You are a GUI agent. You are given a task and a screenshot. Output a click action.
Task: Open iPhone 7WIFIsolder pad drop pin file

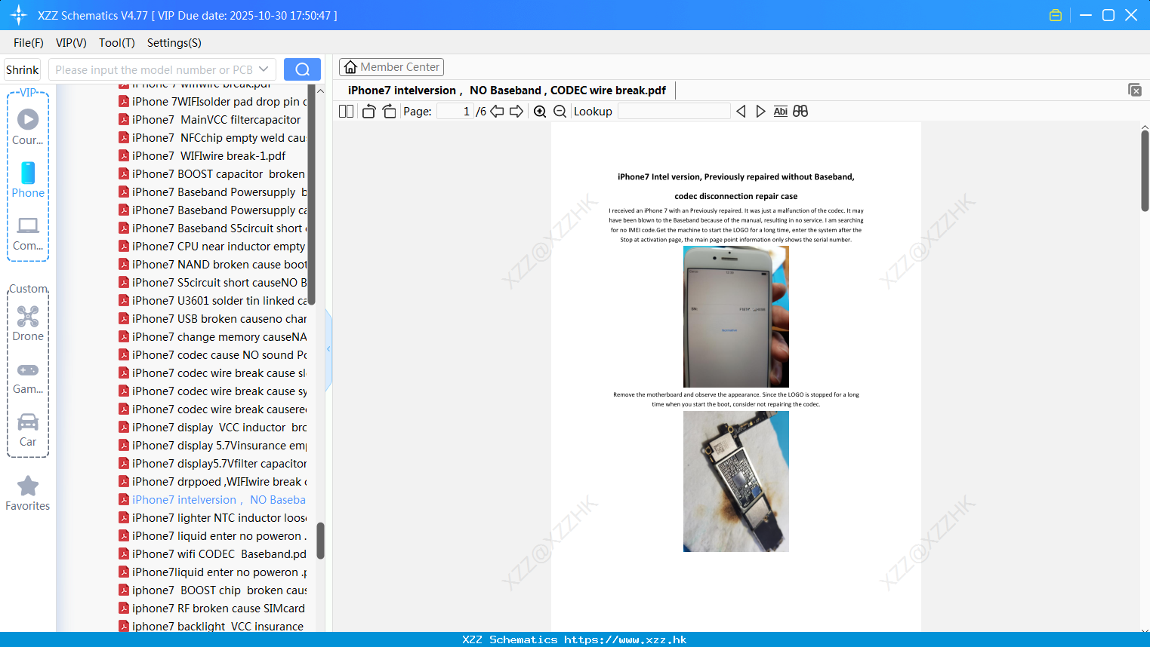pos(212,102)
